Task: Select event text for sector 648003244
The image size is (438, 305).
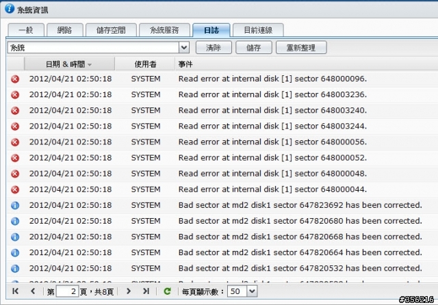Action: click(x=272, y=127)
